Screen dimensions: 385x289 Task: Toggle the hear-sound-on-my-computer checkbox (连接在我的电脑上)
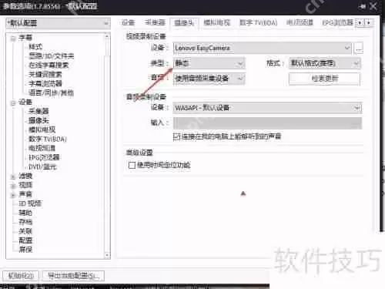point(176,136)
